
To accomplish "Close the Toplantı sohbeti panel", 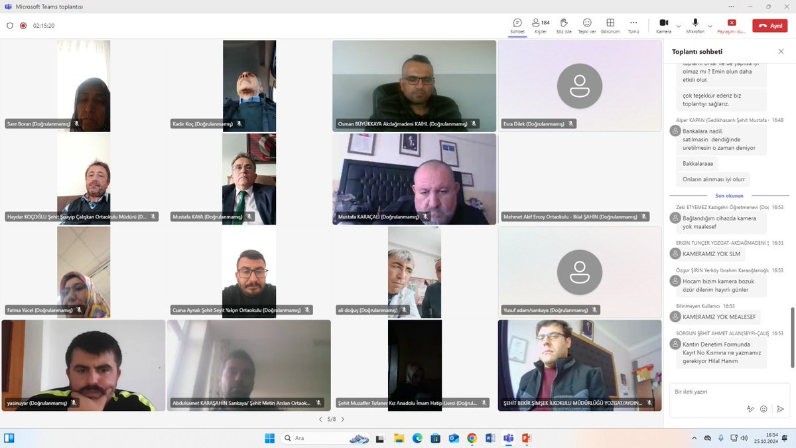I will [781, 51].
